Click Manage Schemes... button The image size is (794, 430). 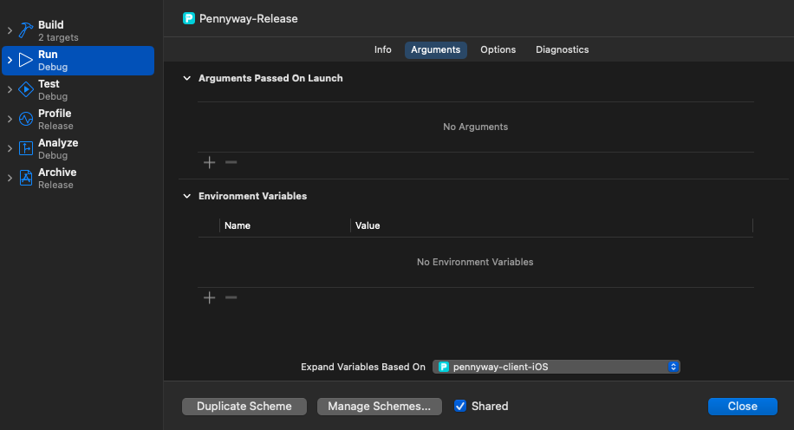pyautogui.click(x=380, y=407)
